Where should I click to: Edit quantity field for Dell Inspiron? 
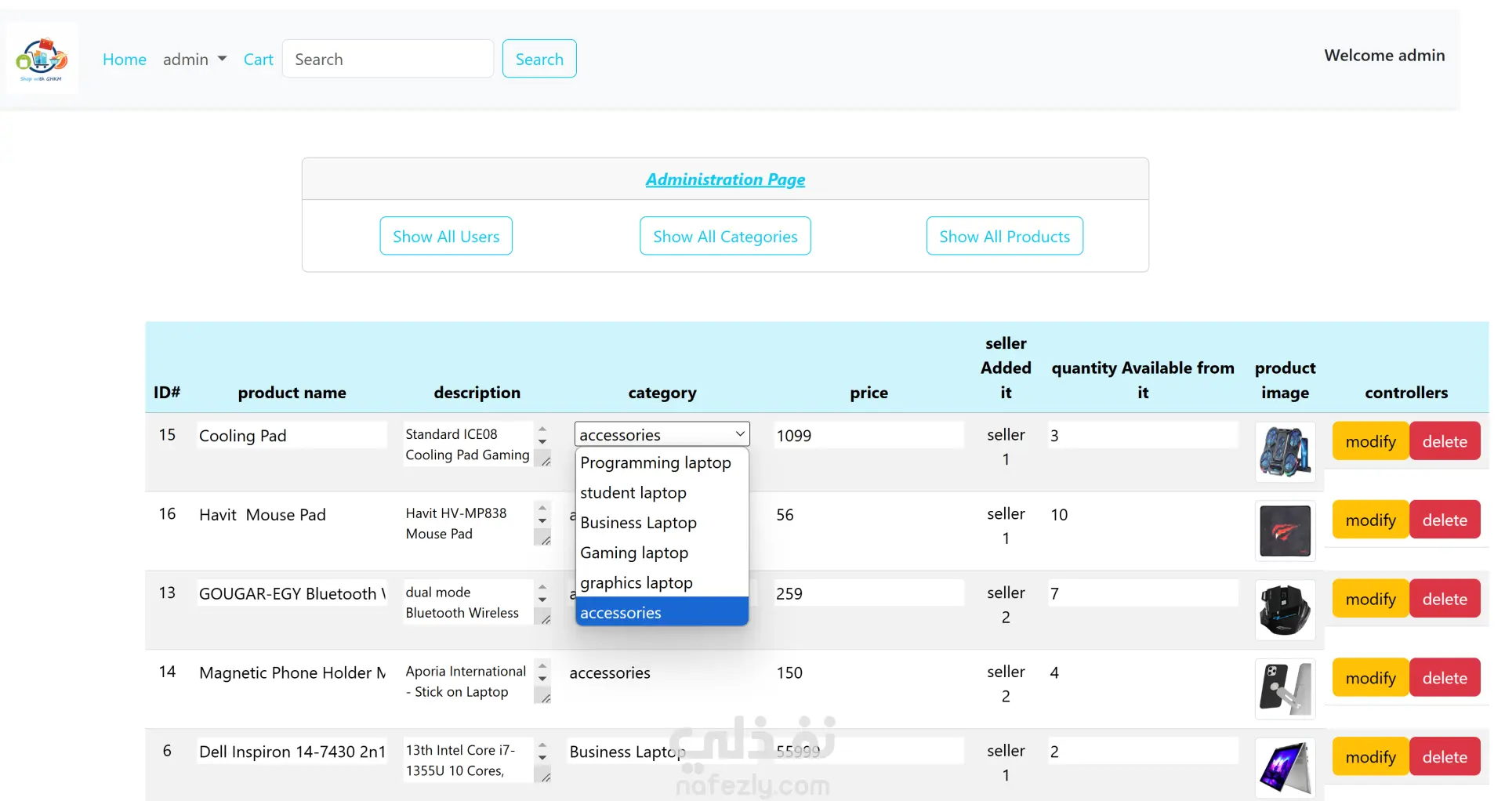(1143, 752)
